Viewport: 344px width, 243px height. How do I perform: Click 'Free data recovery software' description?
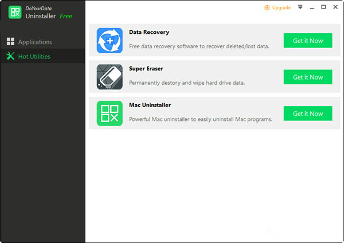point(199,46)
